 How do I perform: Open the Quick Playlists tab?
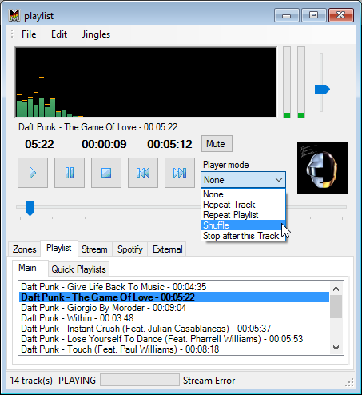click(x=78, y=269)
